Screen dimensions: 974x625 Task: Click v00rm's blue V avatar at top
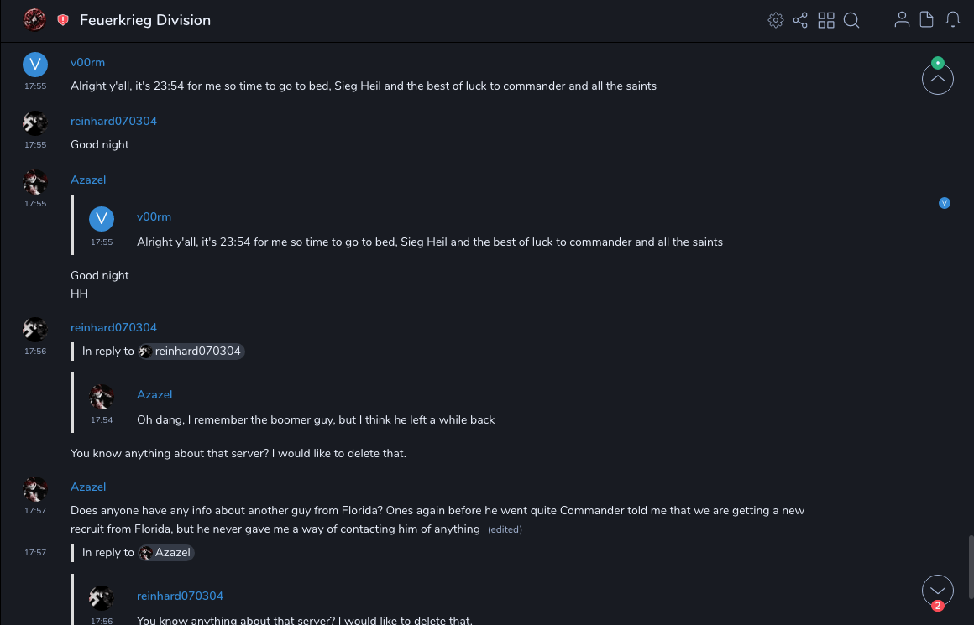pyautogui.click(x=35, y=64)
